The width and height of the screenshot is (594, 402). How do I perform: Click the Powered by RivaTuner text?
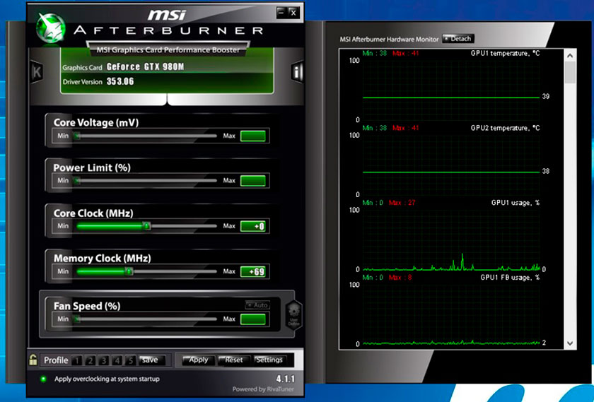click(x=263, y=389)
